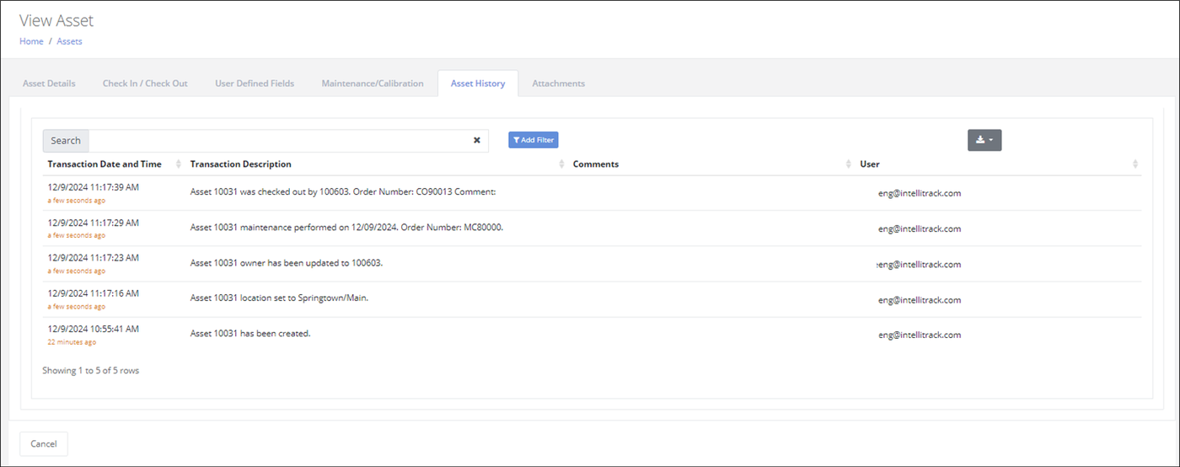The width and height of the screenshot is (1180, 467).
Task: Clear the search box with the X icon
Action: pyautogui.click(x=476, y=141)
